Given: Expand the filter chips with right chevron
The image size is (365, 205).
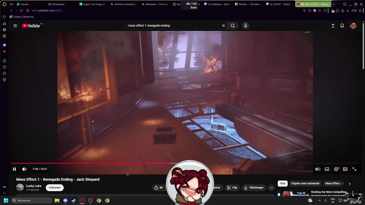Looking at the screenshot, I should click(350, 184).
